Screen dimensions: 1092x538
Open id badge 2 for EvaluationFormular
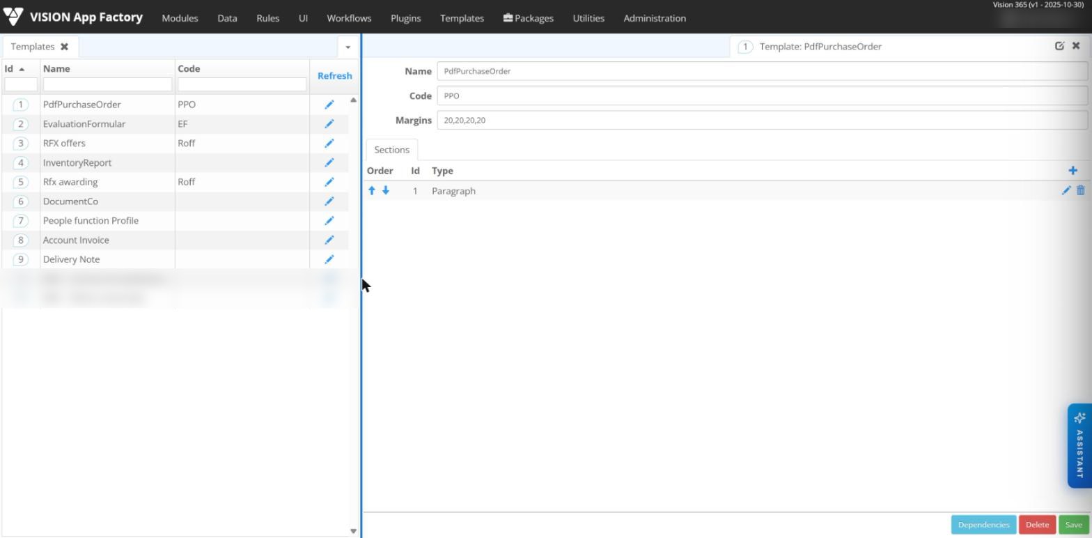(21, 124)
